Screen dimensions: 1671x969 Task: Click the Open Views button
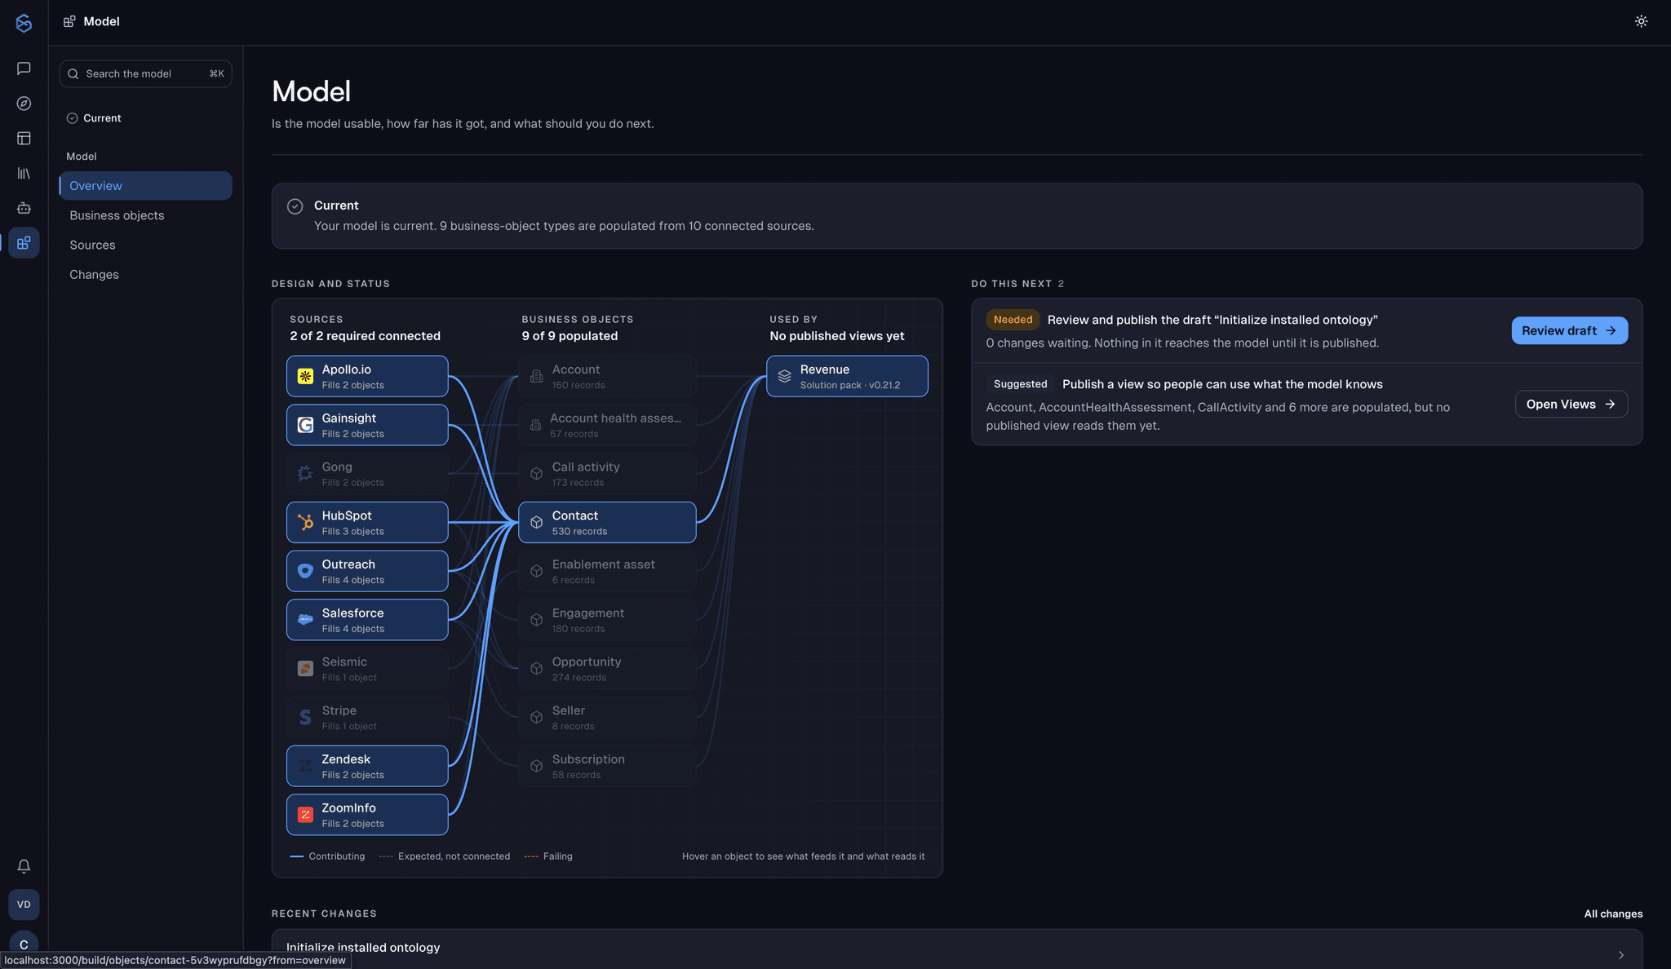1571,404
